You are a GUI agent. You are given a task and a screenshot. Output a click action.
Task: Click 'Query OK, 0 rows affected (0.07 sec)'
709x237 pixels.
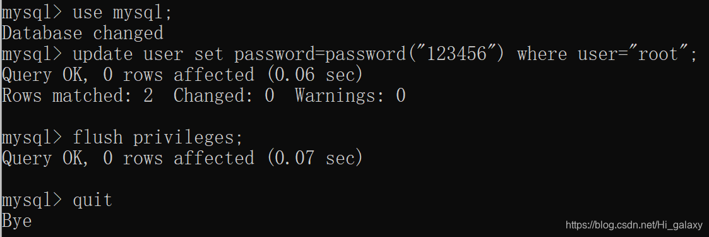(x=182, y=158)
